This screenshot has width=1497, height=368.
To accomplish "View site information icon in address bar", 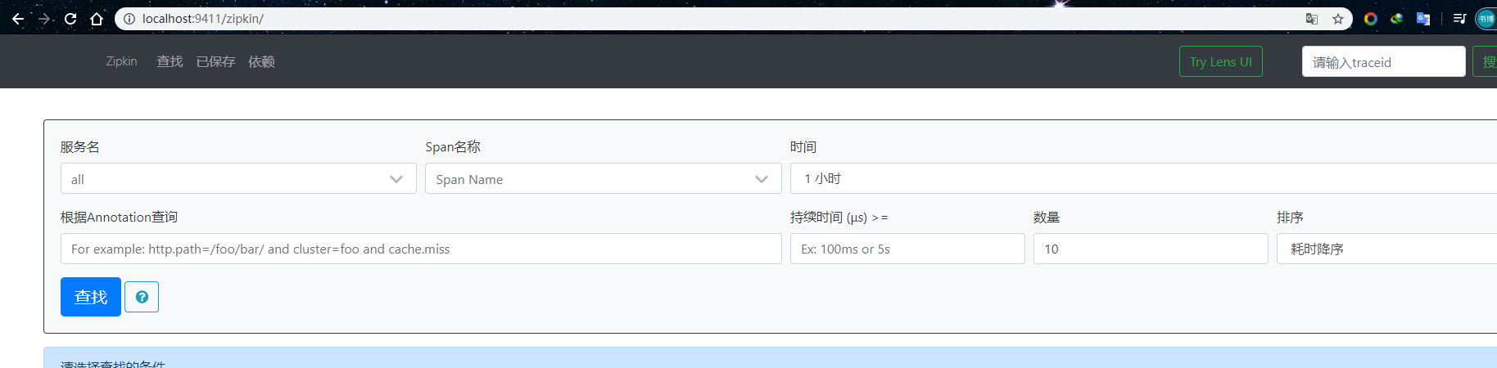I will click(129, 19).
